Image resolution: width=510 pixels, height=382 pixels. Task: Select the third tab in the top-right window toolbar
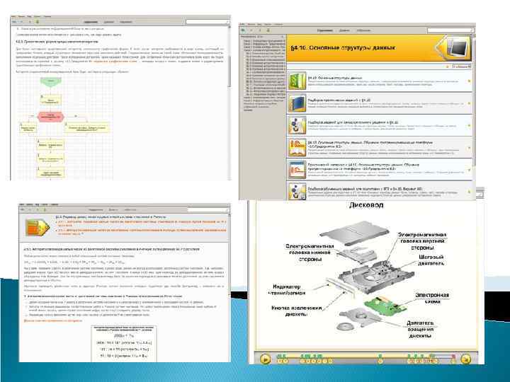[363, 30]
